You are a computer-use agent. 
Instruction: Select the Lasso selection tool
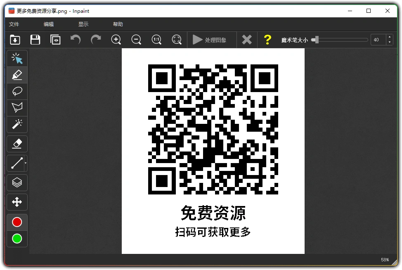(x=17, y=92)
